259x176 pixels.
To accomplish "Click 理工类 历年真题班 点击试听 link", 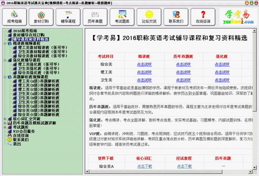I will point(183,72).
